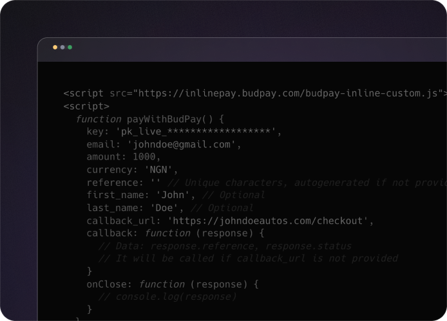This screenshot has width=447, height=321.
Task: Click the callback_url property name
Action: click(x=121, y=221)
